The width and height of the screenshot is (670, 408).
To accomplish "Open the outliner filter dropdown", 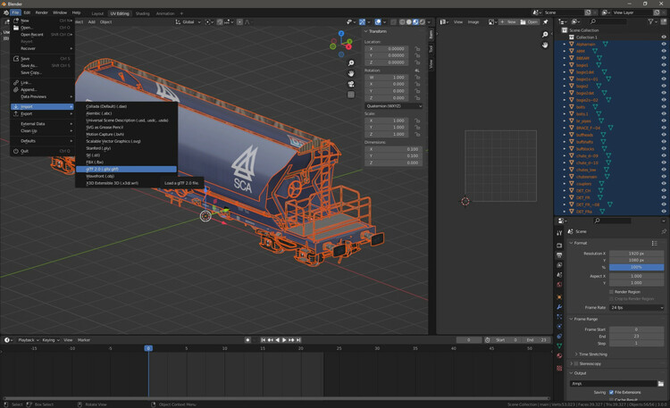I will coord(653,21).
